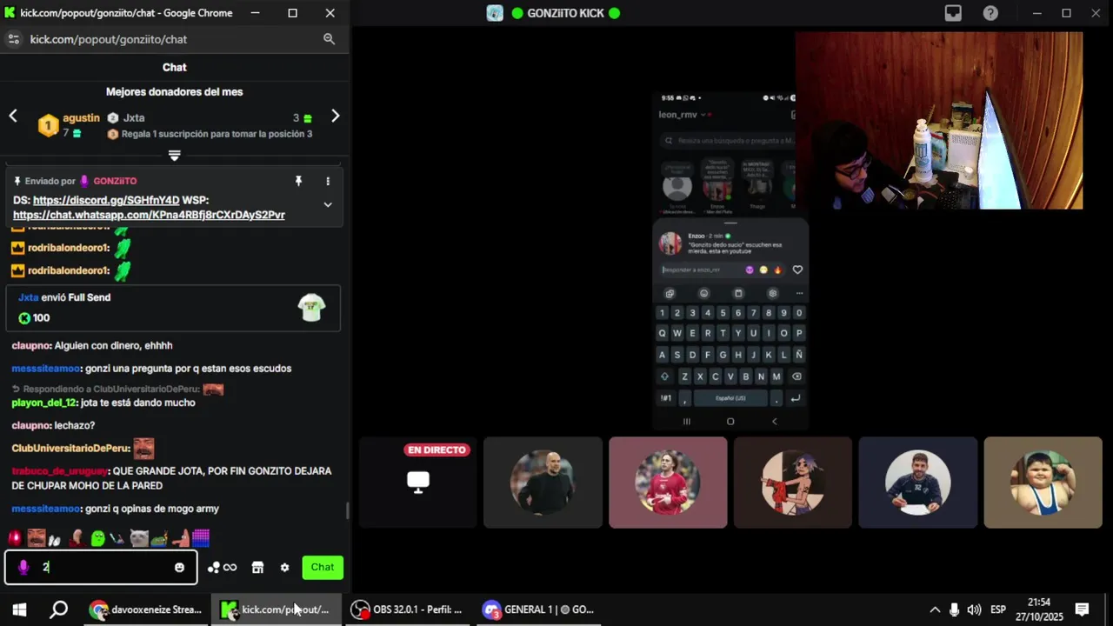Insert the purple grid emote
Screen dimensions: 1113x626
tap(201, 538)
